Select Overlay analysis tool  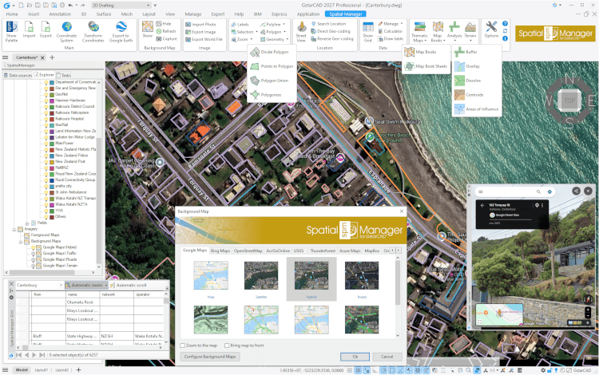coord(467,66)
